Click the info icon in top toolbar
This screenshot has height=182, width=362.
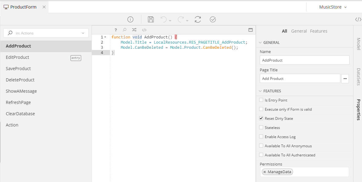[130, 20]
